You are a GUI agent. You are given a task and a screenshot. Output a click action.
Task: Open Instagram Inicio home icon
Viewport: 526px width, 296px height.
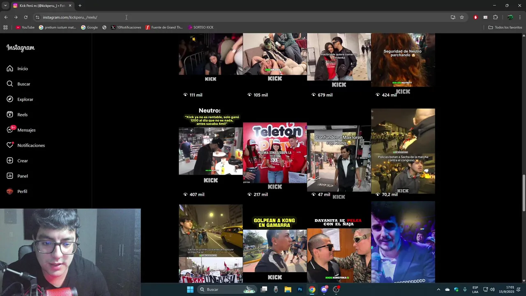pos(10,68)
